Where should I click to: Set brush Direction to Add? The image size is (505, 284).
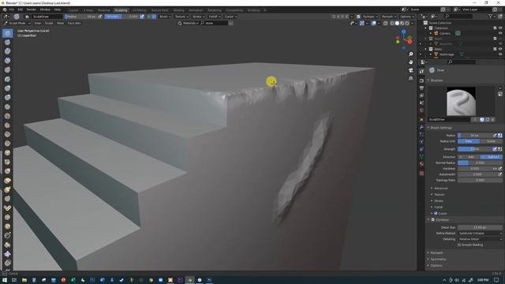pos(469,156)
